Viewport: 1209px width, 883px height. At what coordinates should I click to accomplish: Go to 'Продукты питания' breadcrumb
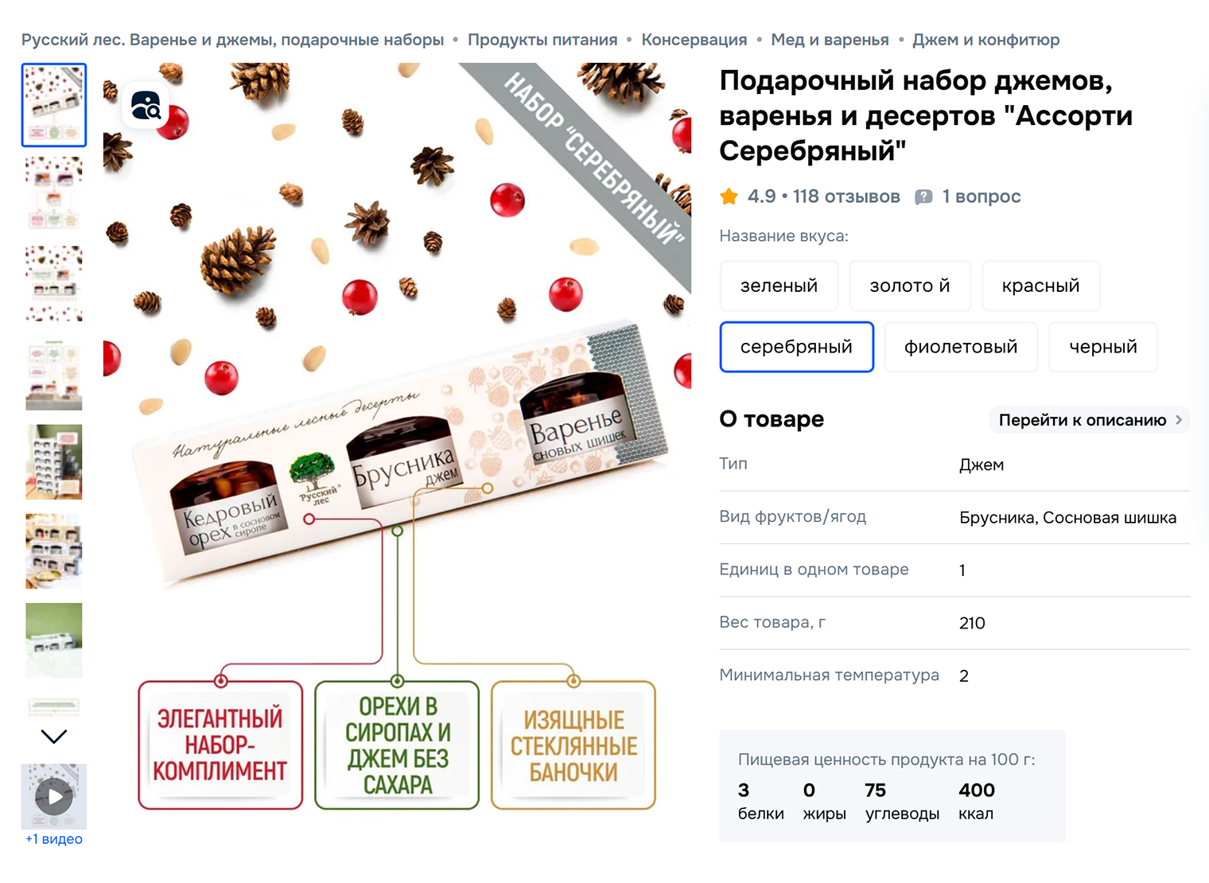(x=542, y=40)
